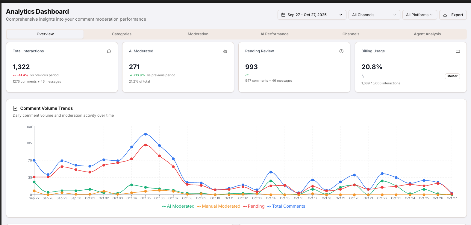Click the calendar icon in date range picker
Viewport: 471px width, 225px height.
283,15
